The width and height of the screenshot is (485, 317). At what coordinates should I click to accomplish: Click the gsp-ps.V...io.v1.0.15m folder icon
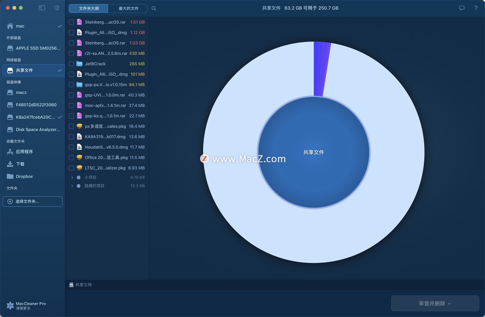tap(79, 84)
